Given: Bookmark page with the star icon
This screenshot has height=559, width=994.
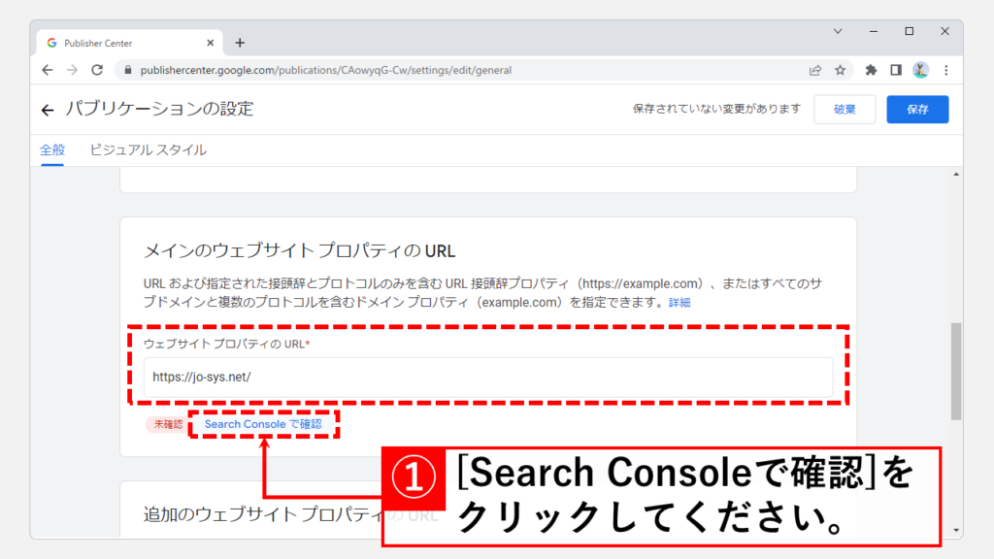Looking at the screenshot, I should [840, 70].
